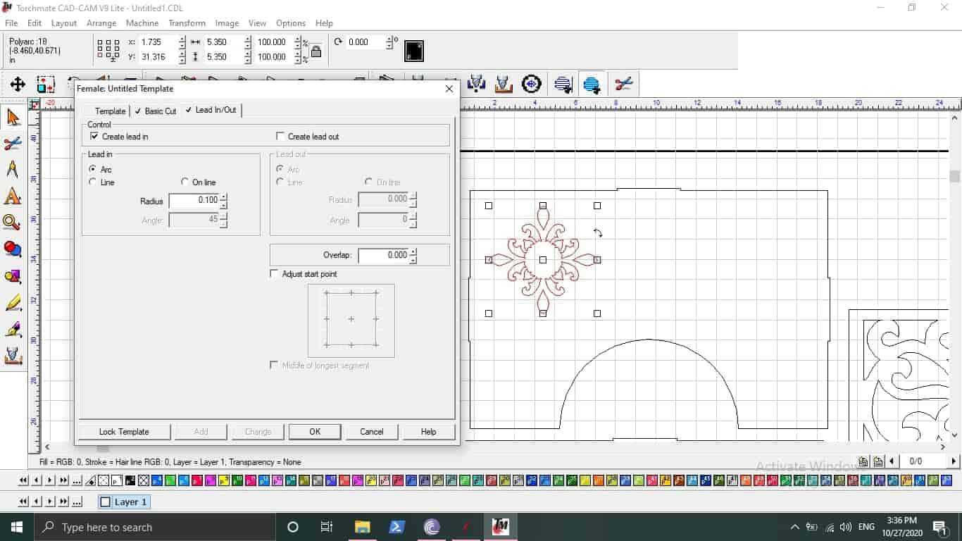Click the Help button in template dialog

[428, 432]
